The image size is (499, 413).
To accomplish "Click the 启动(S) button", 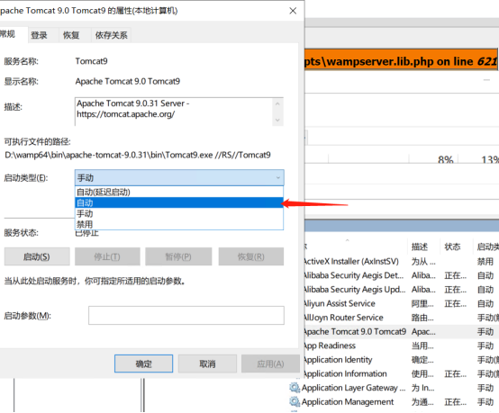I will 37,256.
